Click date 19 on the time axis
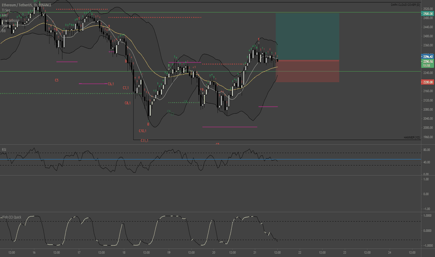 (168, 252)
